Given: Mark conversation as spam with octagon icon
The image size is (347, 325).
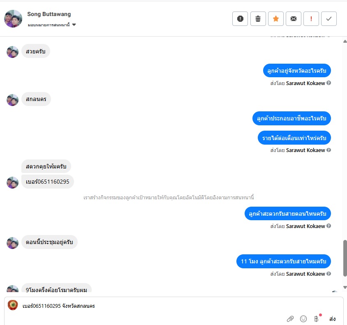Looking at the screenshot, I should tap(240, 19).
